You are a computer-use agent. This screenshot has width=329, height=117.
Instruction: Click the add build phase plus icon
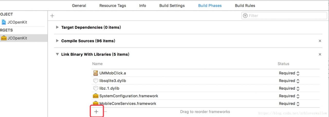52,16
